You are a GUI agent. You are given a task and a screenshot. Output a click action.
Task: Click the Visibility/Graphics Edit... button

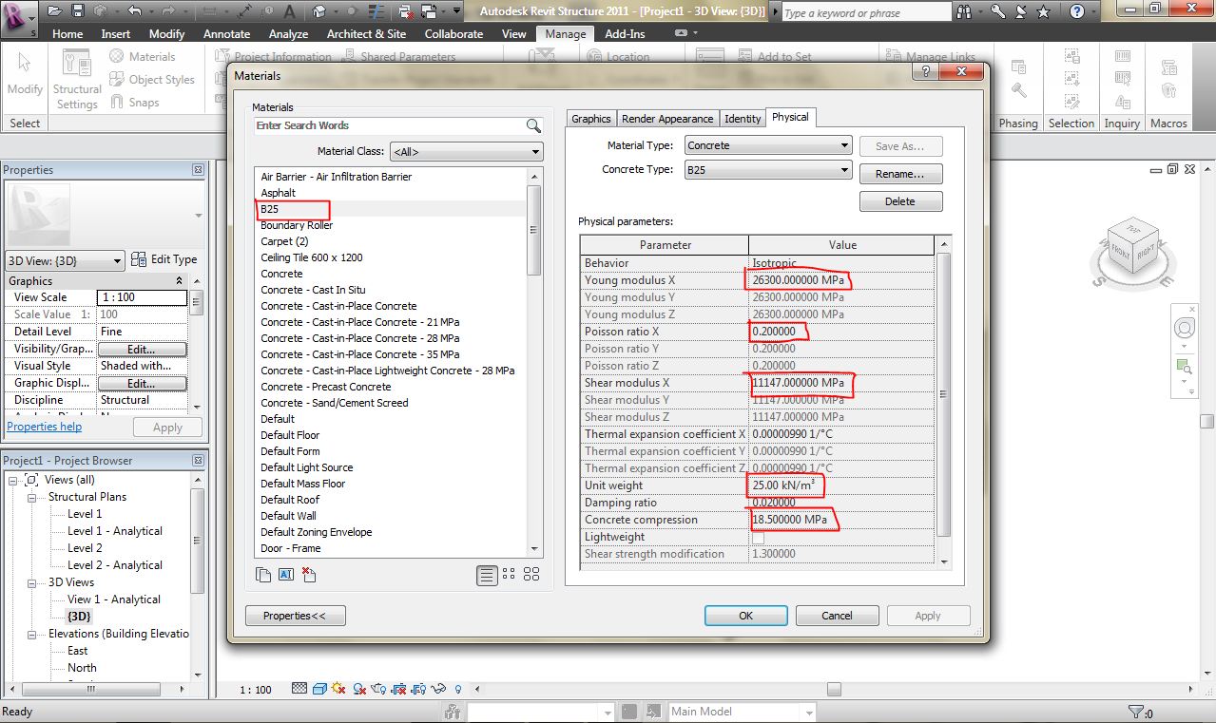142,350
